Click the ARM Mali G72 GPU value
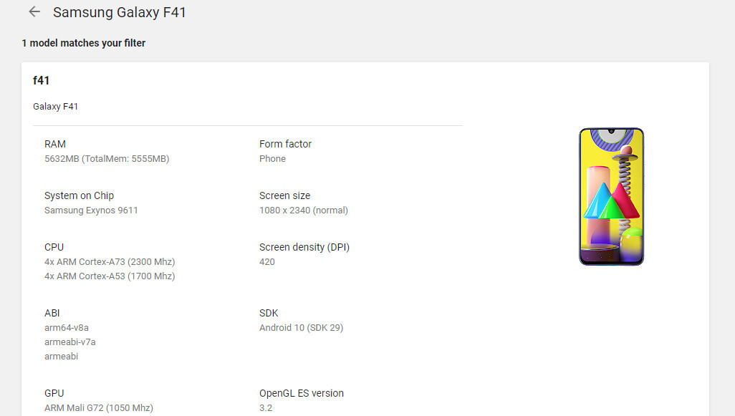Image resolution: width=735 pixels, height=416 pixels. (99, 408)
